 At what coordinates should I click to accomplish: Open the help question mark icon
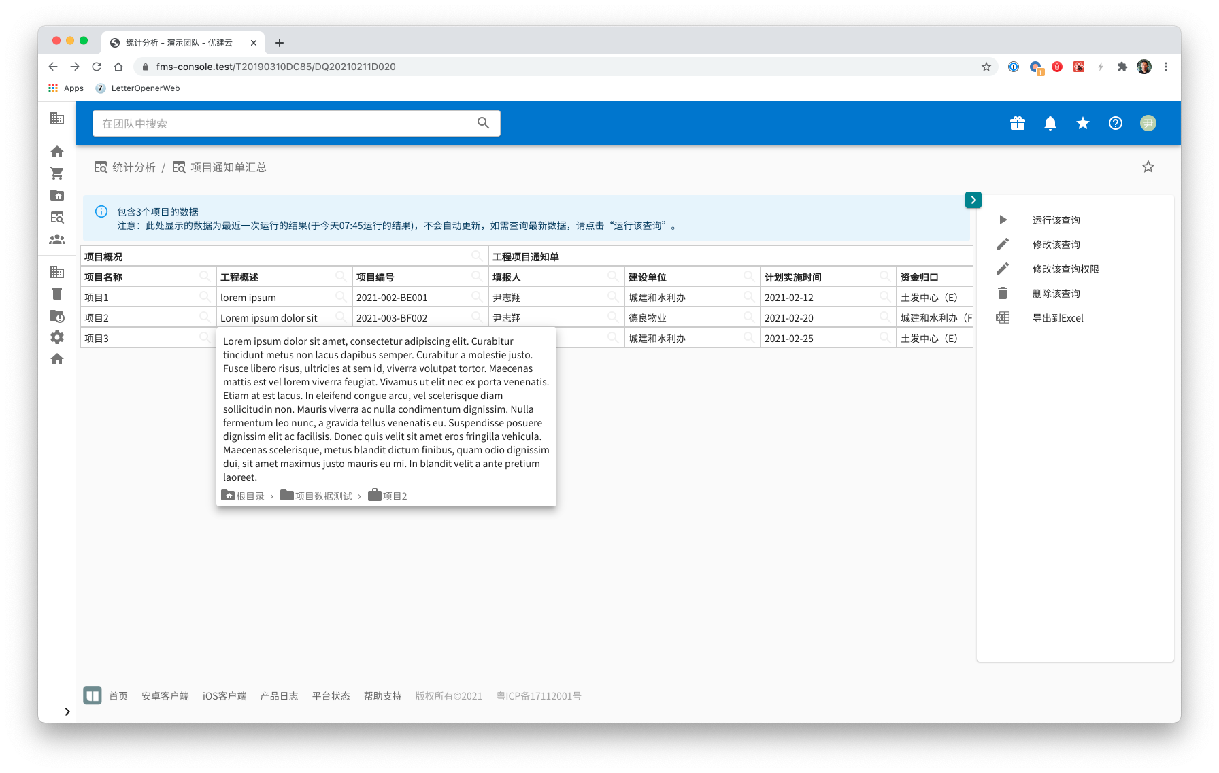(1115, 123)
